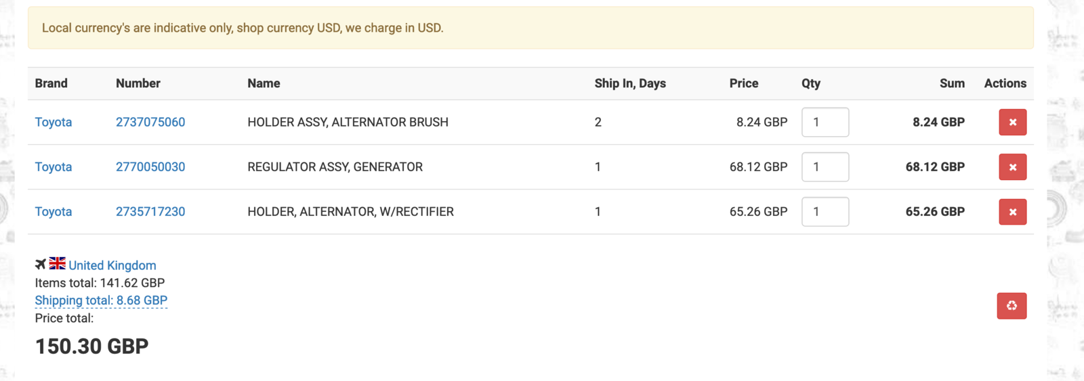Click the red recycle cart button

coord(1012,306)
